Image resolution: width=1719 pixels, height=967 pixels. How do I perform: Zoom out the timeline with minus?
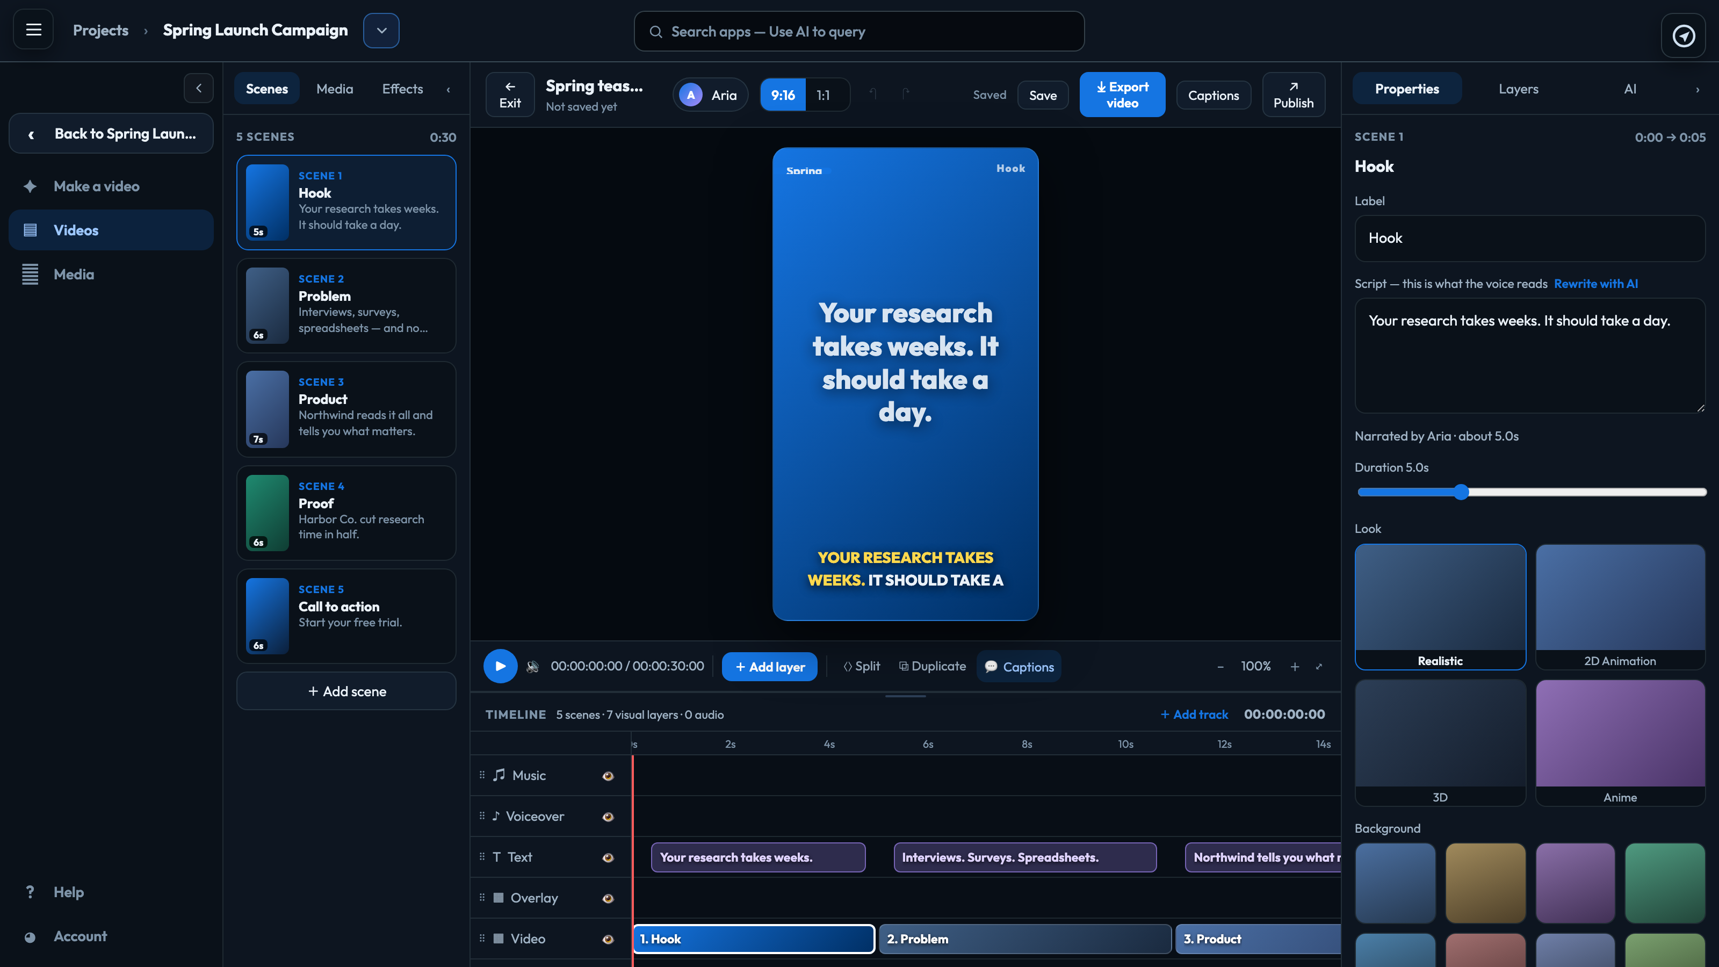click(x=1220, y=667)
